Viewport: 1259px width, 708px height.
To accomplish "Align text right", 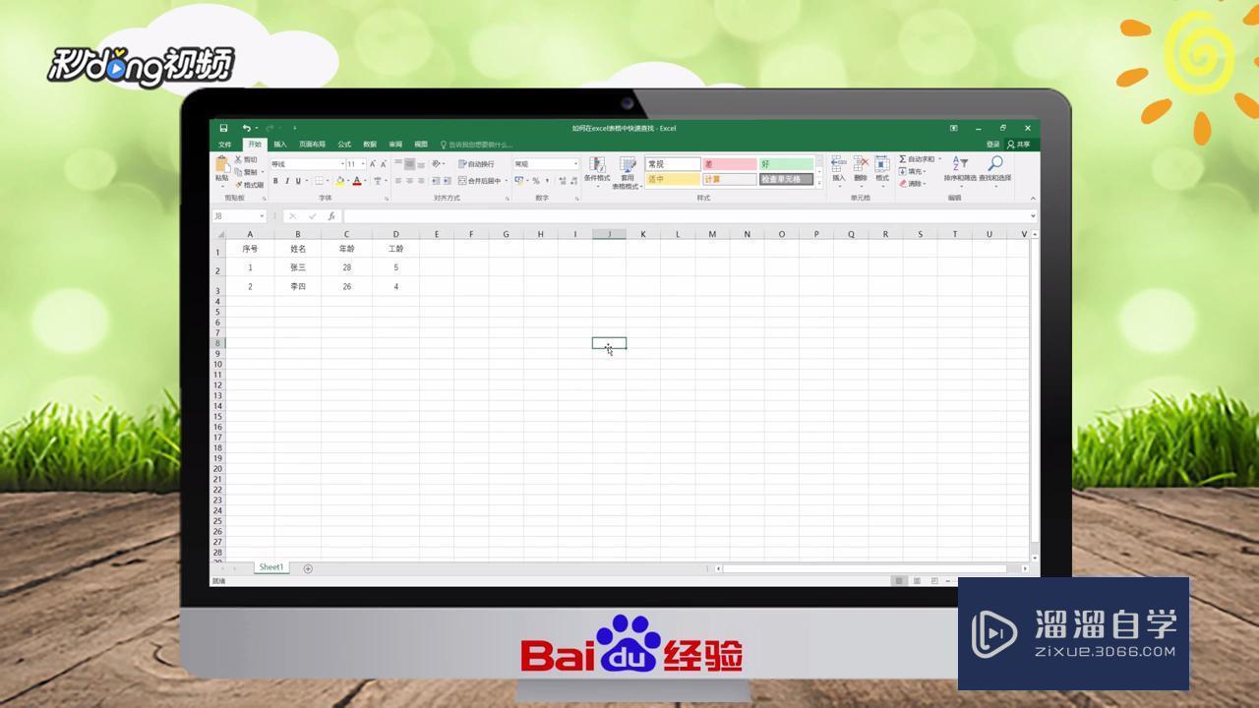I will coord(420,181).
